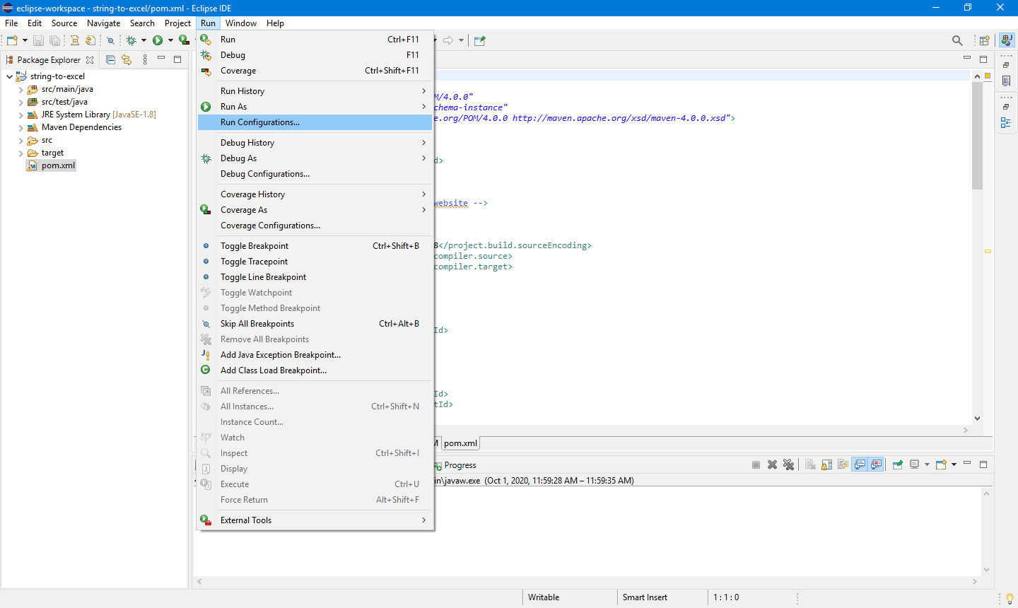This screenshot has height=608, width=1018.
Task: Click the New wizard toolbar icon
Action: (x=12, y=40)
